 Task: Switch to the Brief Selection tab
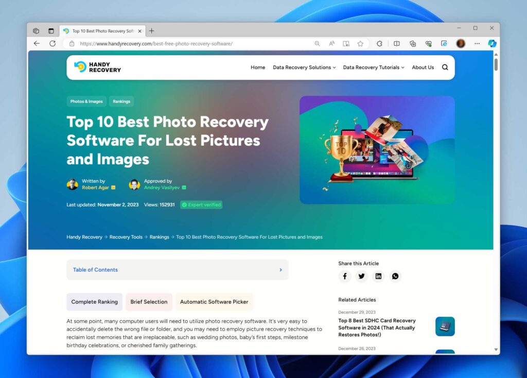[x=149, y=302]
